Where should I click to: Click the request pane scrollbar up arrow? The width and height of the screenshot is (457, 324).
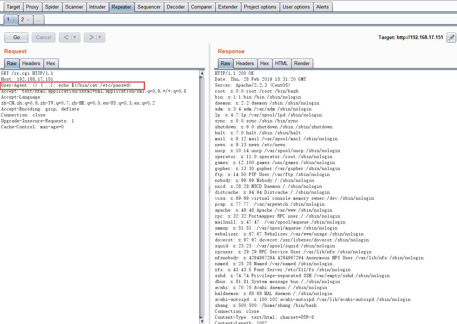(202, 73)
